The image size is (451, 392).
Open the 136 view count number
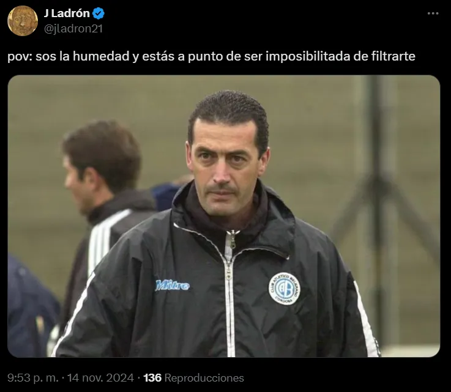point(152,378)
